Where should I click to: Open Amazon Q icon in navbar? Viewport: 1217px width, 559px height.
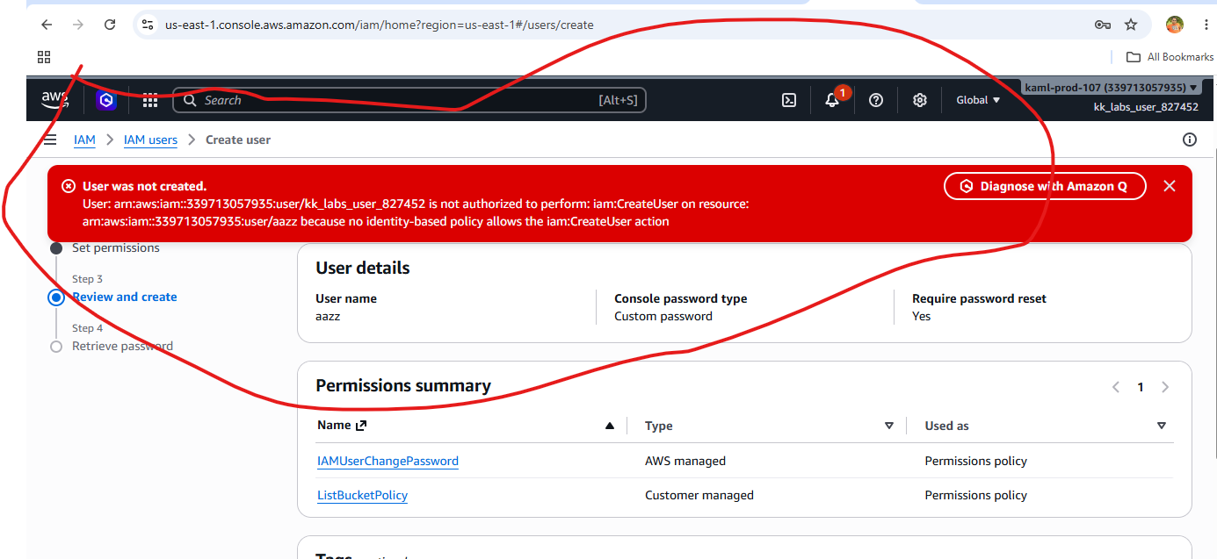pos(106,100)
